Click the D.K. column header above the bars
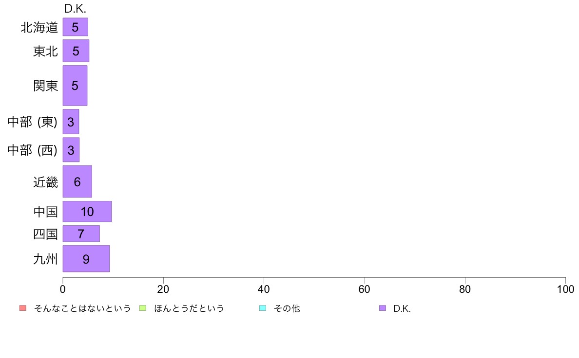Viewport: 579px width, 358px height. click(x=75, y=8)
